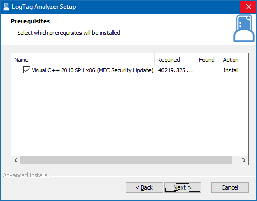This screenshot has height=201, width=257.
Task: Proceed with the Next button
Action: point(183,187)
